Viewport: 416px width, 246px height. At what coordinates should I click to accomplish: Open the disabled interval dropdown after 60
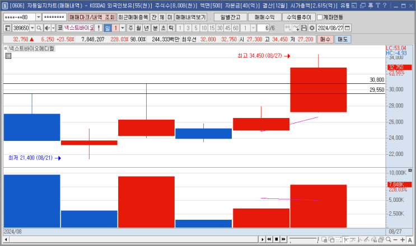(253, 28)
